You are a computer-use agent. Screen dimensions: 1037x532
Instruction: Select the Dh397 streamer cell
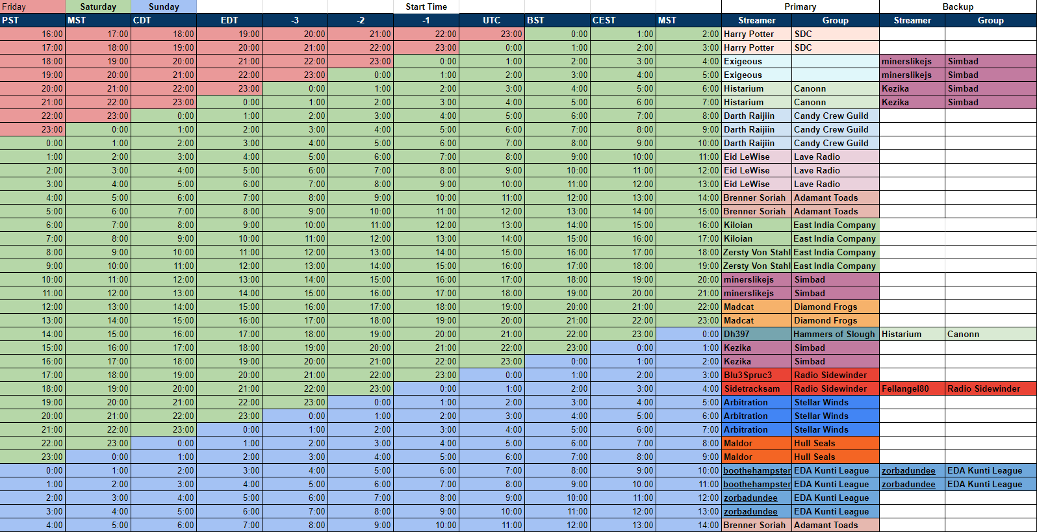tap(756, 334)
